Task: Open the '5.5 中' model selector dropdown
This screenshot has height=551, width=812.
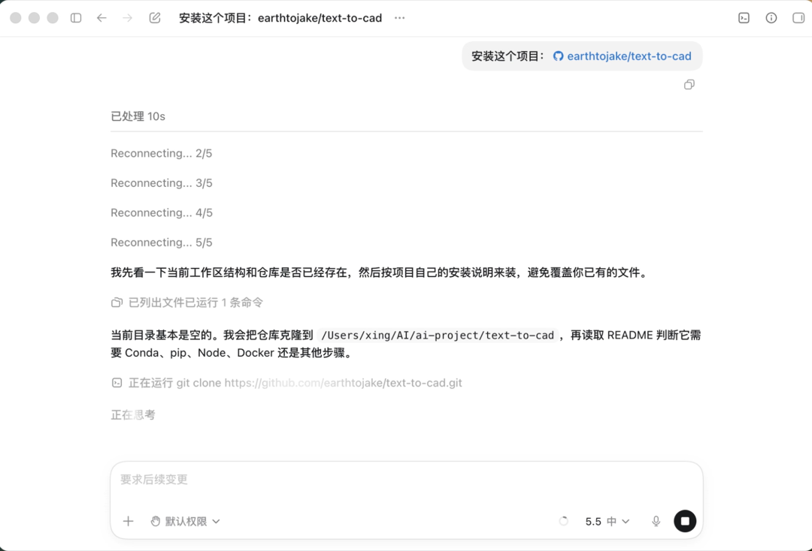Action: pos(607,522)
